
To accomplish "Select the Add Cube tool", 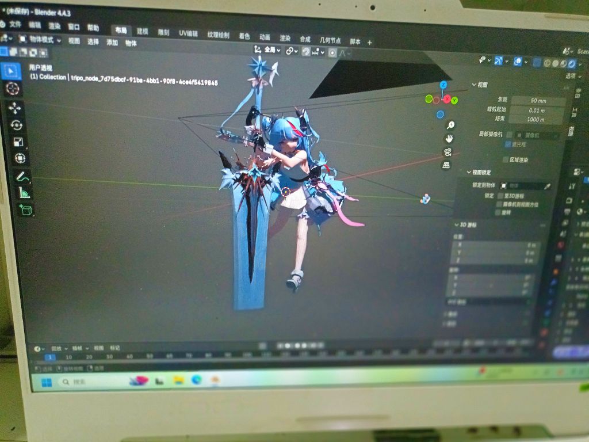I will 26,209.
